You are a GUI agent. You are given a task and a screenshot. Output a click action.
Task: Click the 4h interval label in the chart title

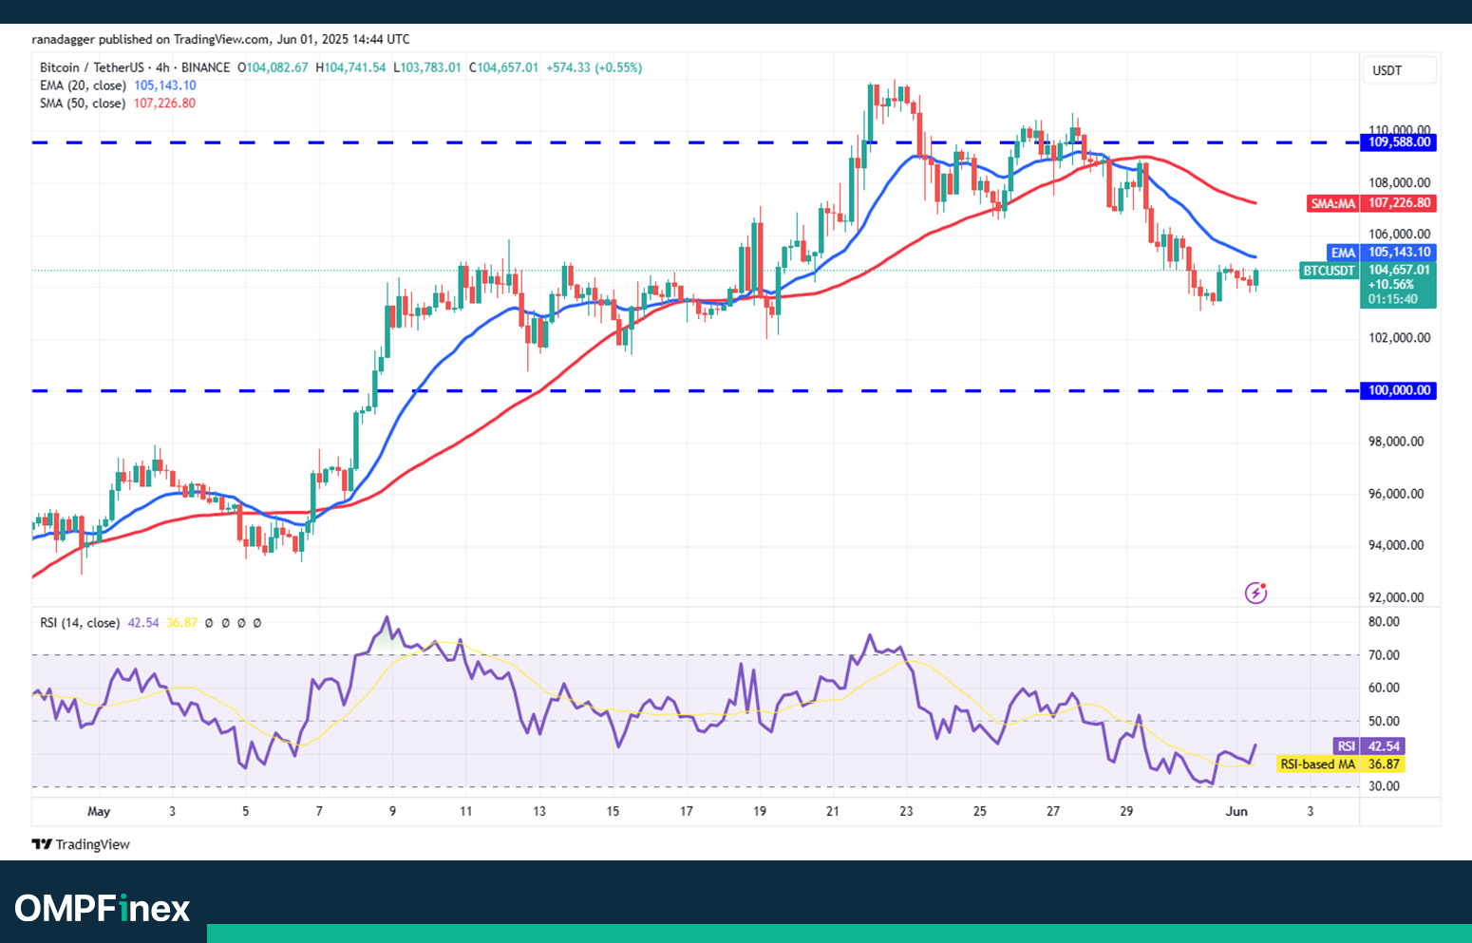[162, 67]
